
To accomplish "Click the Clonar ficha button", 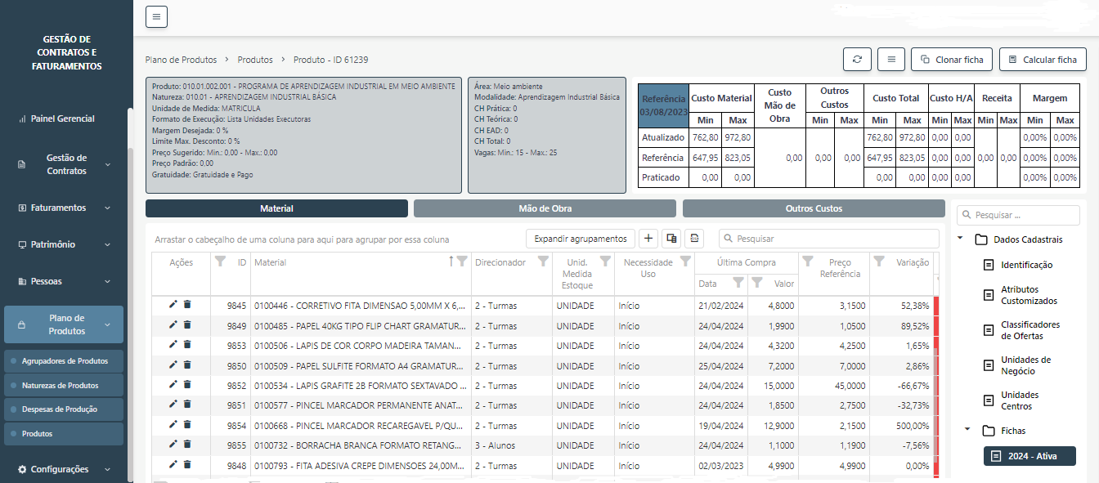I will tap(951, 60).
